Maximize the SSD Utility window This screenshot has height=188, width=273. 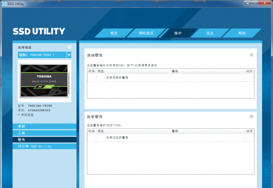(255, 3)
